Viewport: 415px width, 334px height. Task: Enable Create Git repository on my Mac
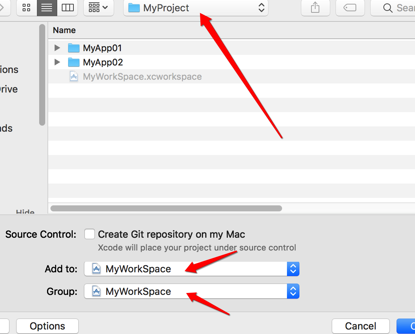point(90,234)
